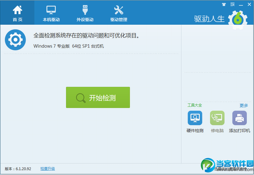Click the 开始检测 button
The height and width of the screenshot is (175, 254).
click(x=98, y=97)
